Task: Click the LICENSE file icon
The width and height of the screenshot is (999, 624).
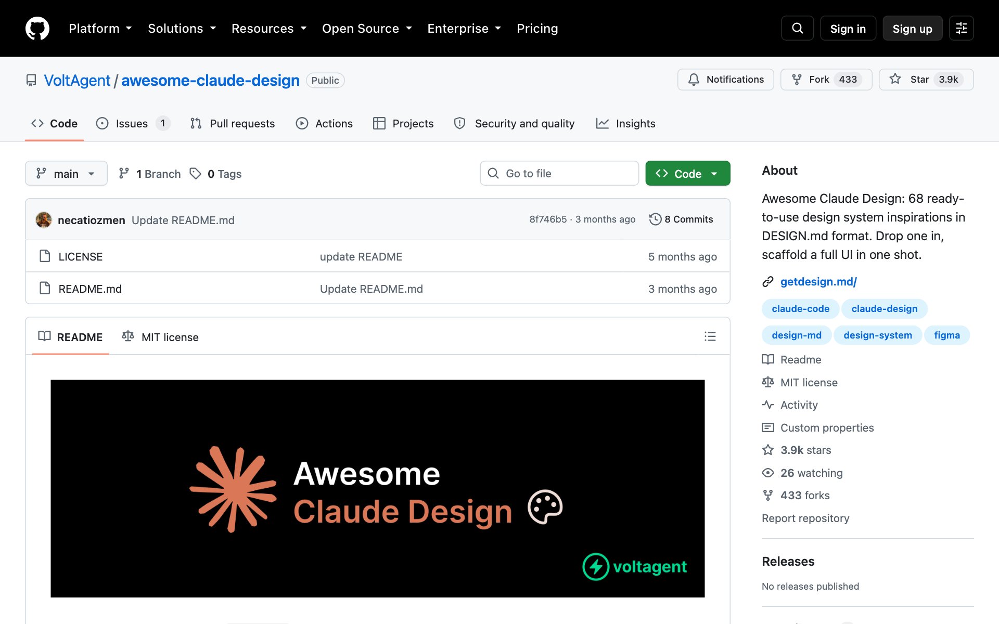Action: click(45, 256)
